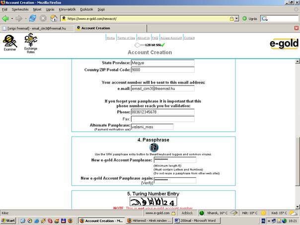Click the SRK passphrase entry button

click(x=154, y=148)
